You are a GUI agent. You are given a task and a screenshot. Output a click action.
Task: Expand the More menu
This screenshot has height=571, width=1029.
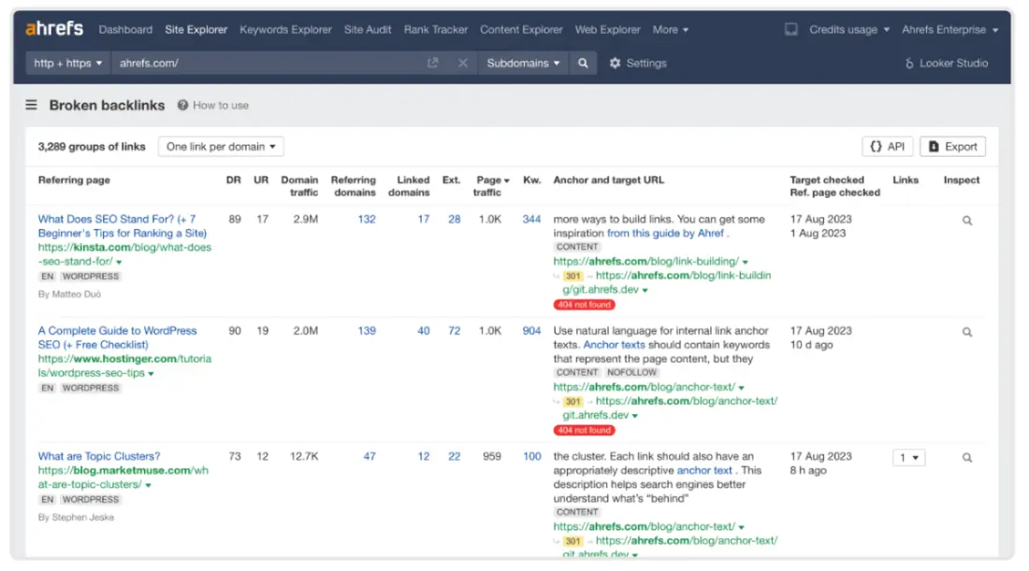pos(670,30)
